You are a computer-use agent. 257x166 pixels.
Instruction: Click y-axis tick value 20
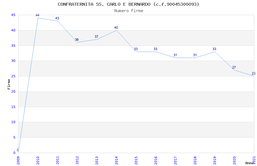pos(13,91)
